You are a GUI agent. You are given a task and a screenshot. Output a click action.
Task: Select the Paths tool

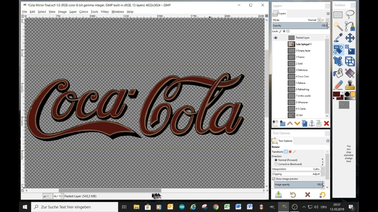pyautogui.click(x=350, y=26)
